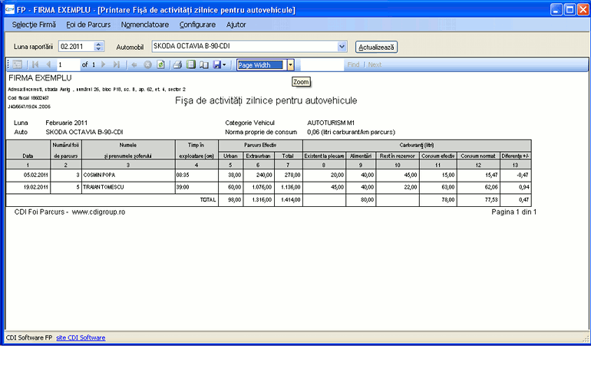Click the find text search box
Image resolution: width=591 pixels, height=384 pixels.
click(x=322, y=64)
